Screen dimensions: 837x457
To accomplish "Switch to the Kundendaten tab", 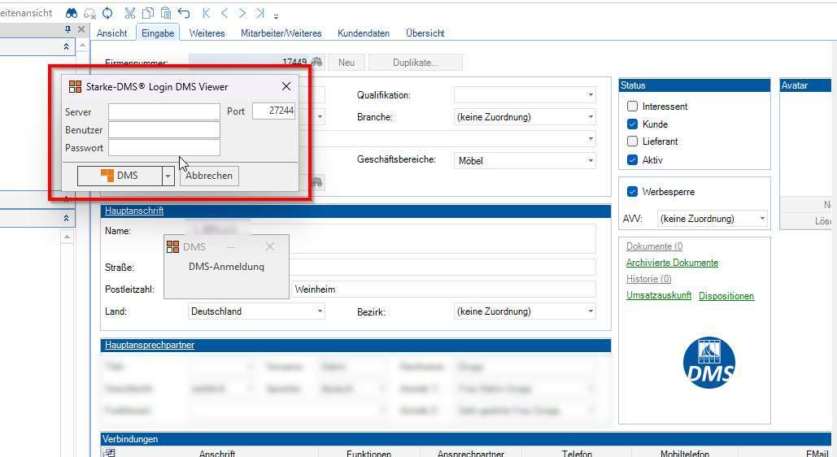I will [364, 33].
